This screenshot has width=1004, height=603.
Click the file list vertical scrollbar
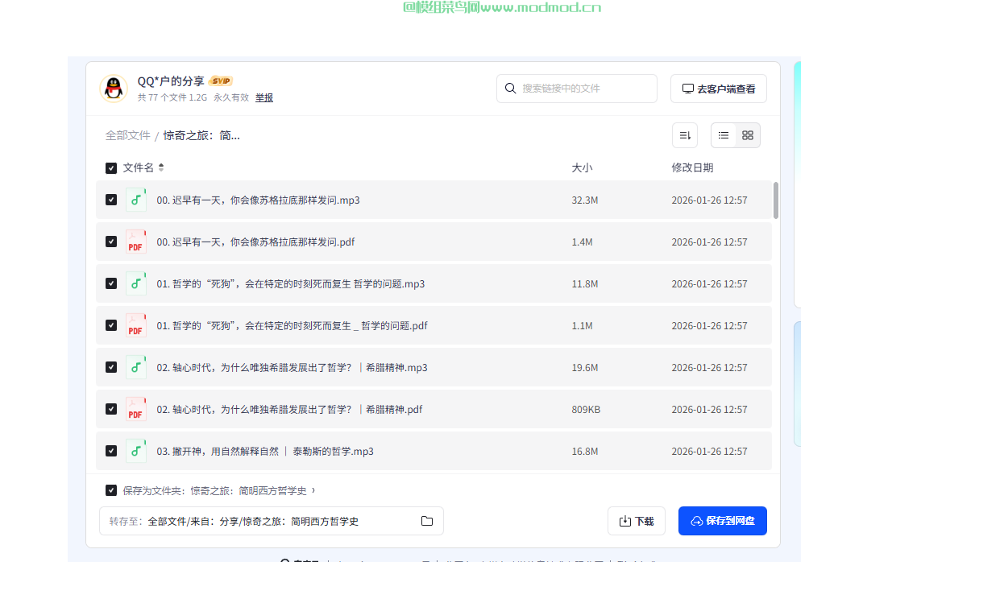[776, 200]
